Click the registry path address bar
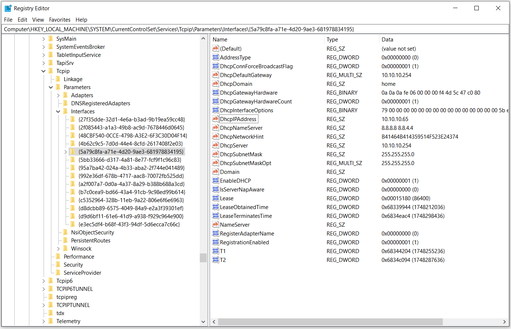511x329 pixels. (x=255, y=29)
